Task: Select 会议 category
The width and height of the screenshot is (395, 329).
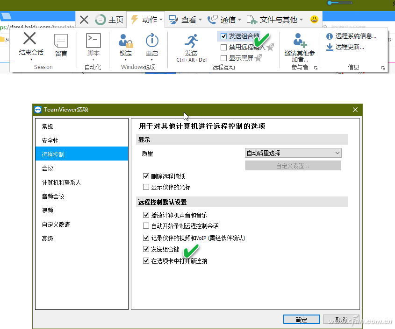Action: [82, 168]
